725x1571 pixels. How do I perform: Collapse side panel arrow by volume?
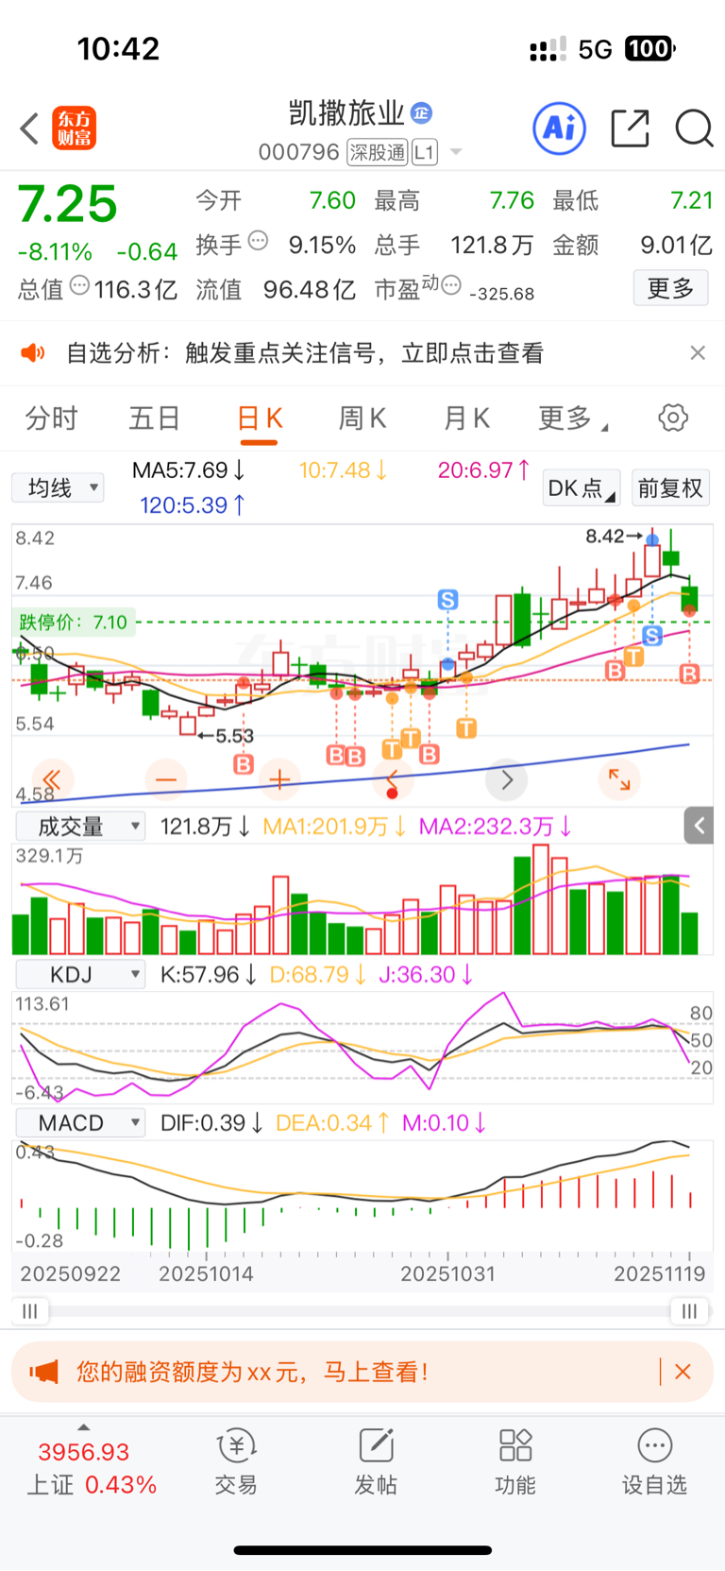699,826
